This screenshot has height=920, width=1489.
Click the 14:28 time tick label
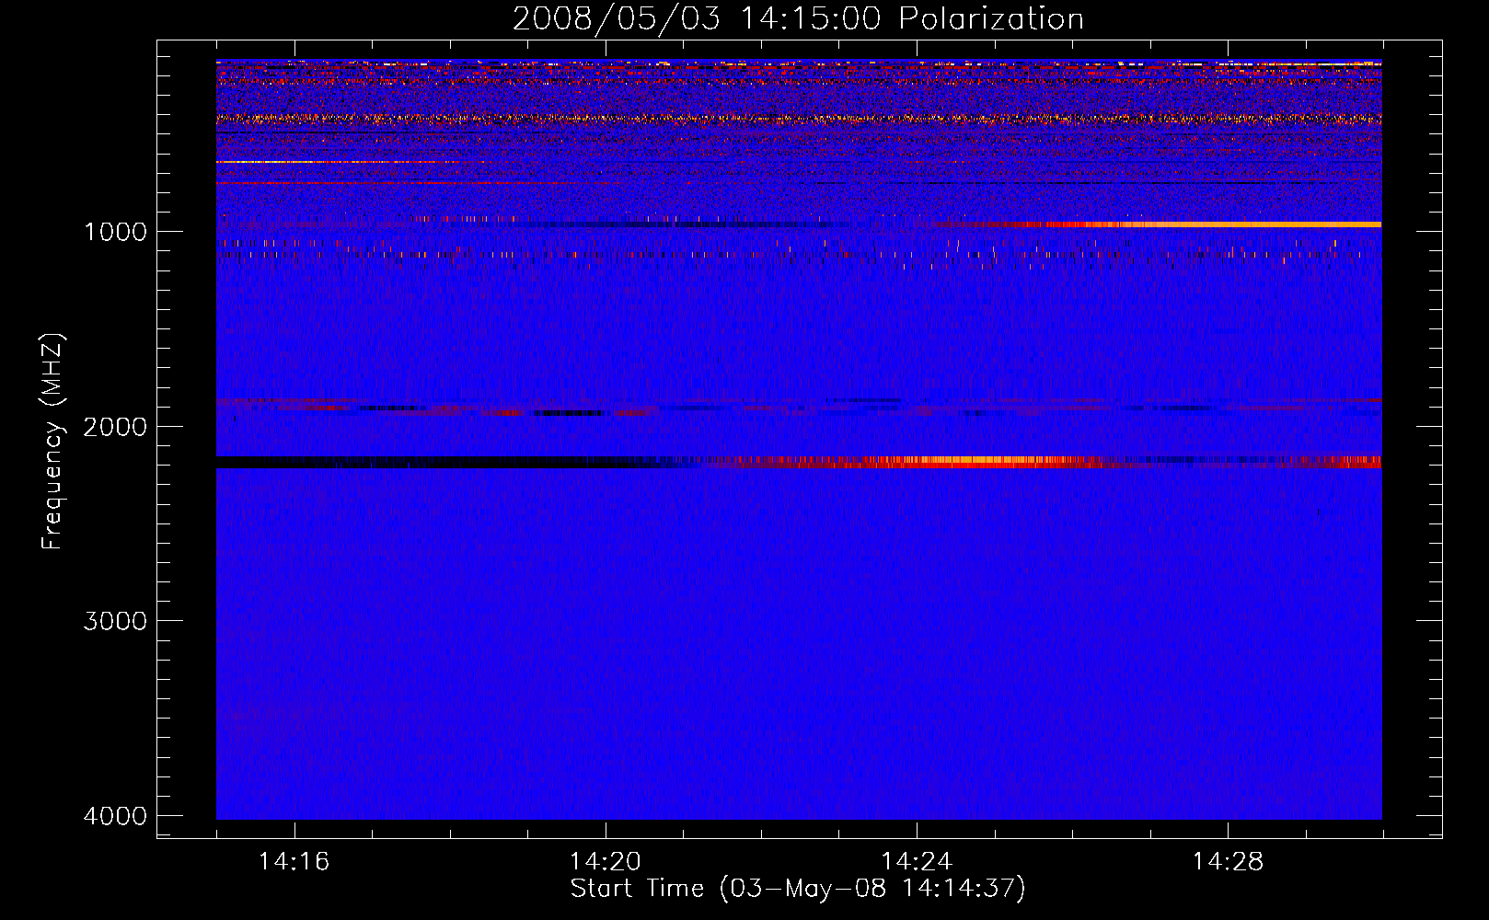tap(1228, 862)
